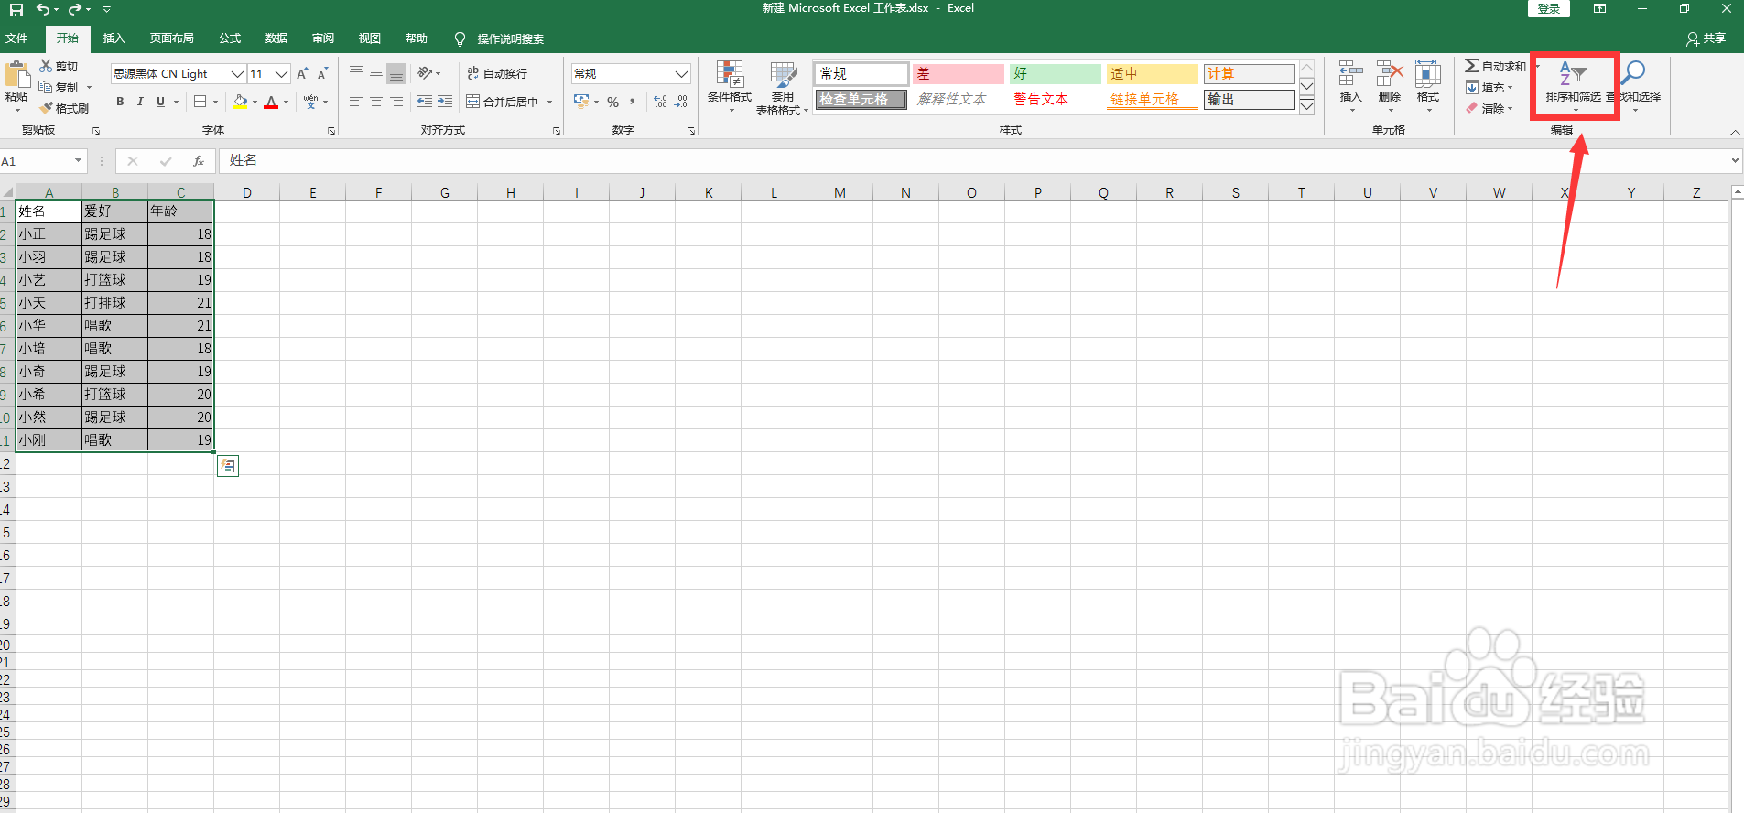The image size is (1744, 813).
Task: Click the Paste 粘贴 clipboard icon
Action: coord(16,75)
